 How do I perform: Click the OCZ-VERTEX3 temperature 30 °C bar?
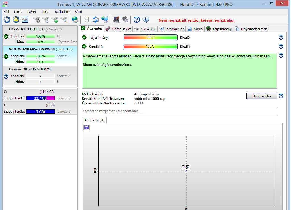coord(40,42)
